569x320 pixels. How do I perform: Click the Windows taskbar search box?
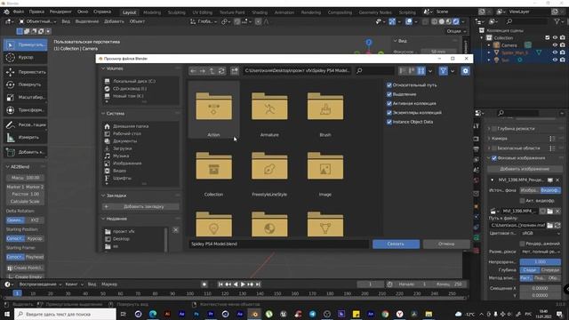pos(65,314)
